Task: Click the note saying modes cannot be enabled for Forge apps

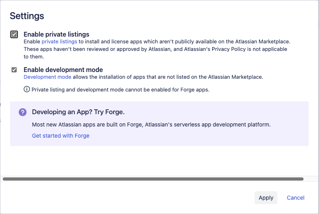Action: click(x=120, y=89)
